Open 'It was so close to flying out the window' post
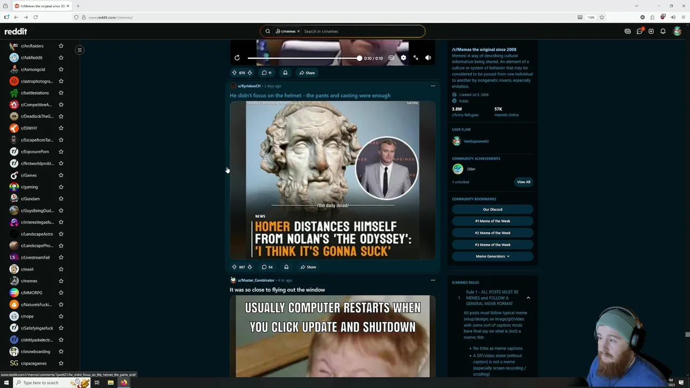Screen dimensions: 690x388 coord(277,290)
